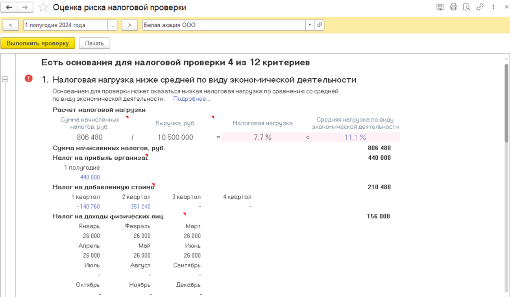This screenshot has height=297, width=510.
Task: Click the period field 1 полугодие 2024
Action: pyautogui.click(x=65, y=25)
